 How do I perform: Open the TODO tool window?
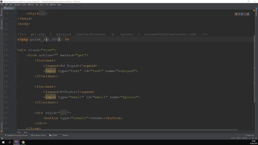pyautogui.click(x=53, y=135)
